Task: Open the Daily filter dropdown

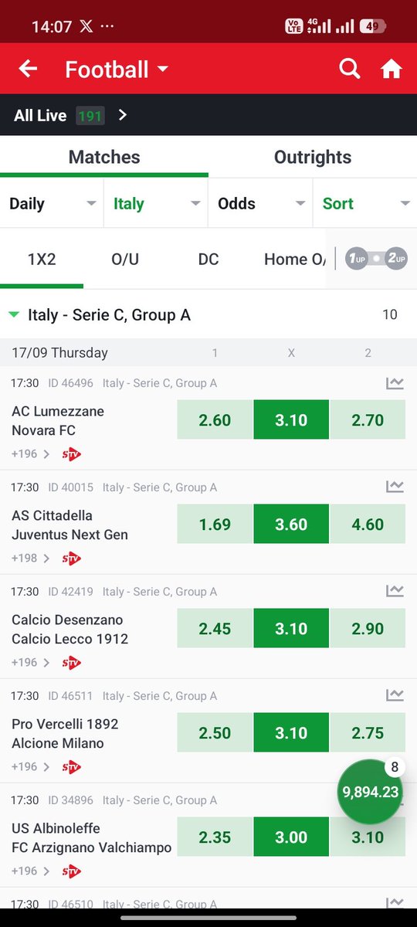Action: (x=53, y=203)
